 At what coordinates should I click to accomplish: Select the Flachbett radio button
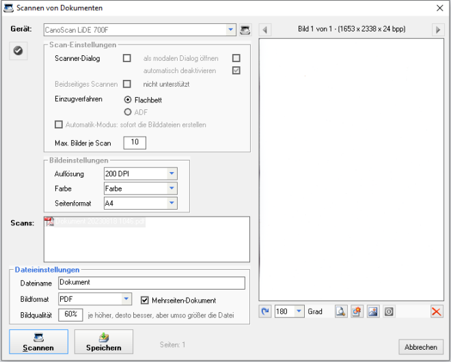[127, 100]
